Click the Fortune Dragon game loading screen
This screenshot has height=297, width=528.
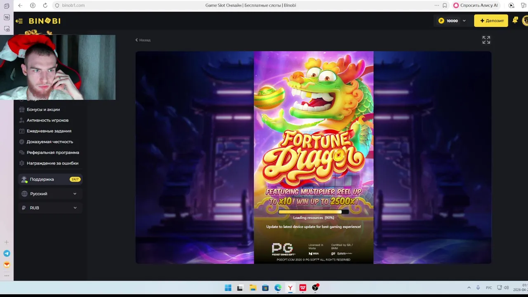(313, 157)
